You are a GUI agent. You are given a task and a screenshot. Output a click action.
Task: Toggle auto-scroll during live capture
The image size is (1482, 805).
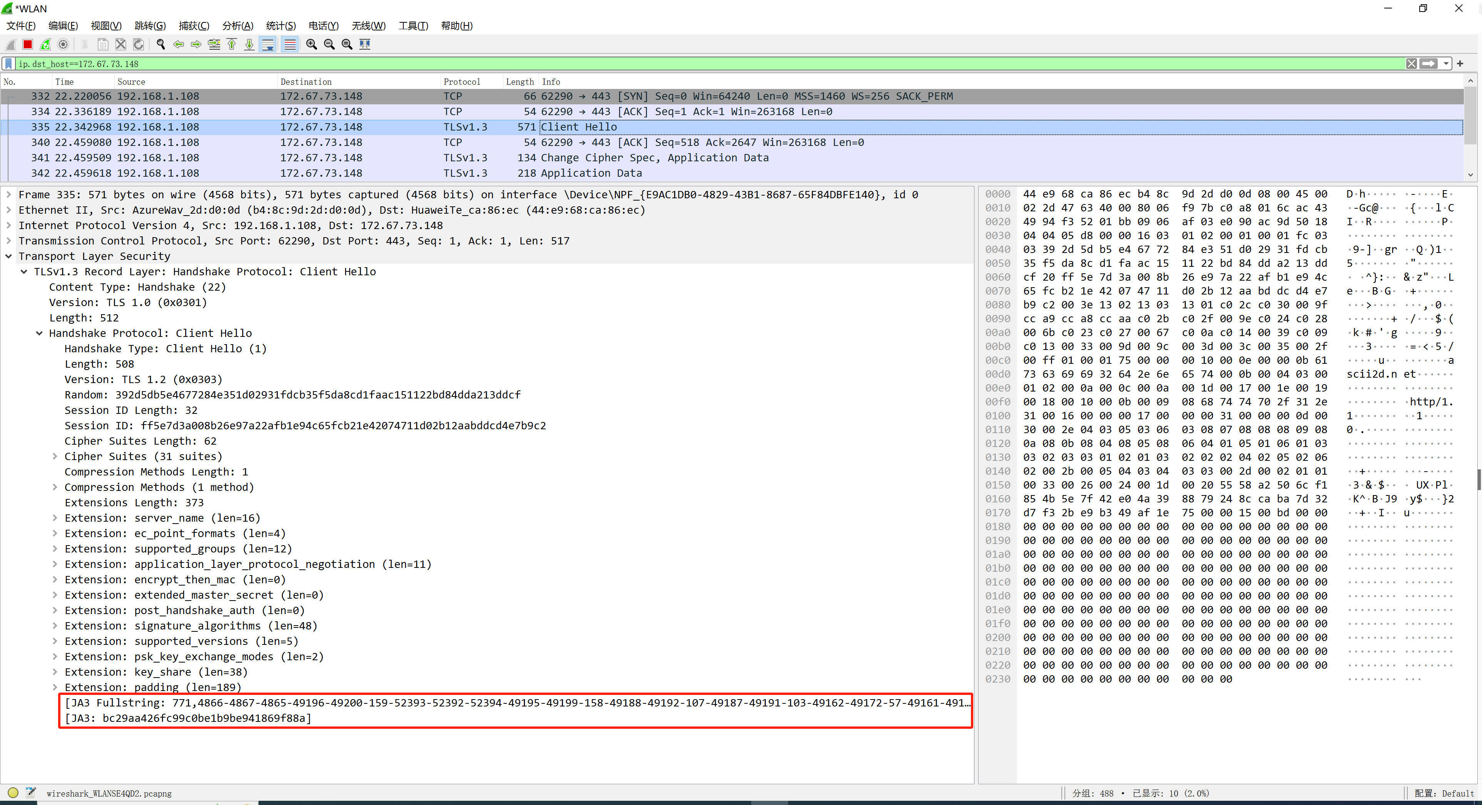coord(268,44)
